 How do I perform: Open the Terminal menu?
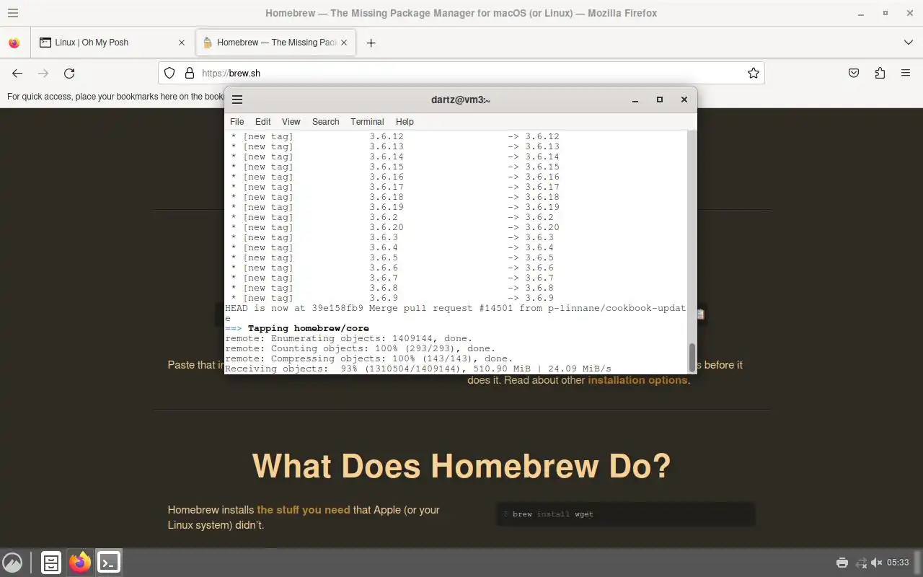pyautogui.click(x=367, y=122)
